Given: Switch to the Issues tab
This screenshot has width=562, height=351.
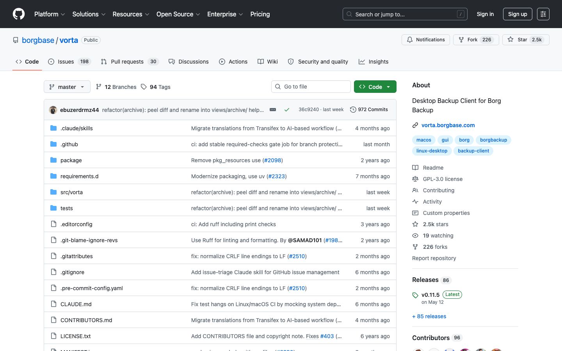Looking at the screenshot, I should (69, 62).
